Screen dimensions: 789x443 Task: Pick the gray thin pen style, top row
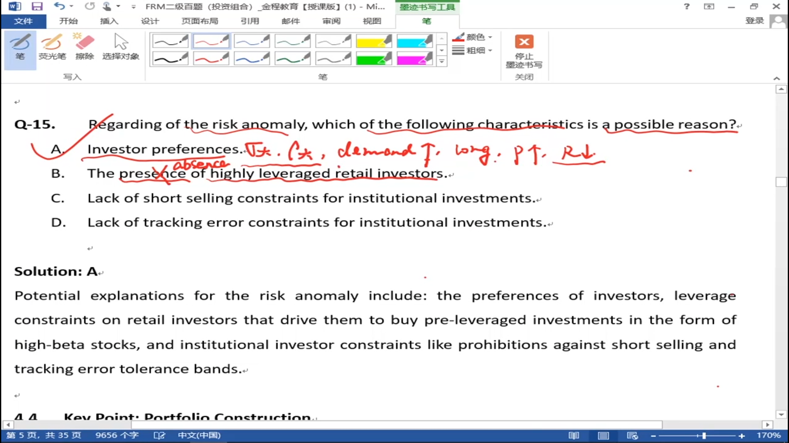(333, 41)
